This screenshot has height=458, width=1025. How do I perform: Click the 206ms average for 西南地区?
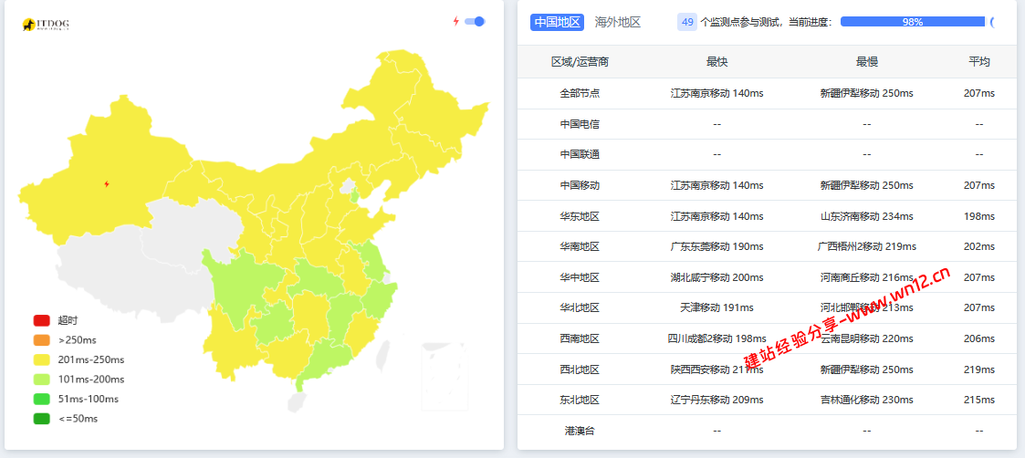click(x=979, y=338)
